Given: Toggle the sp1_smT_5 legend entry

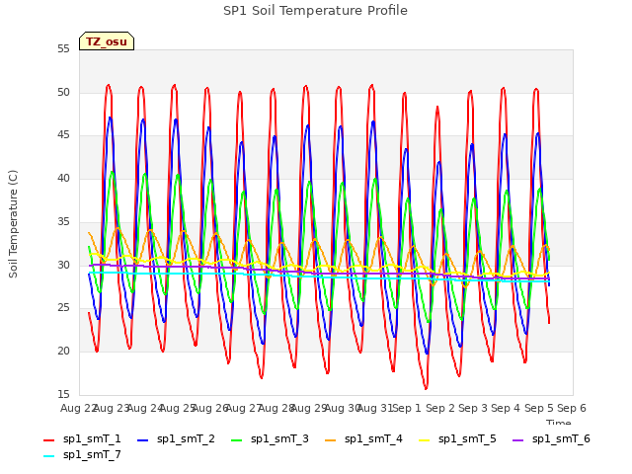Looking at the screenshot, I should pyautogui.click(x=457, y=439).
